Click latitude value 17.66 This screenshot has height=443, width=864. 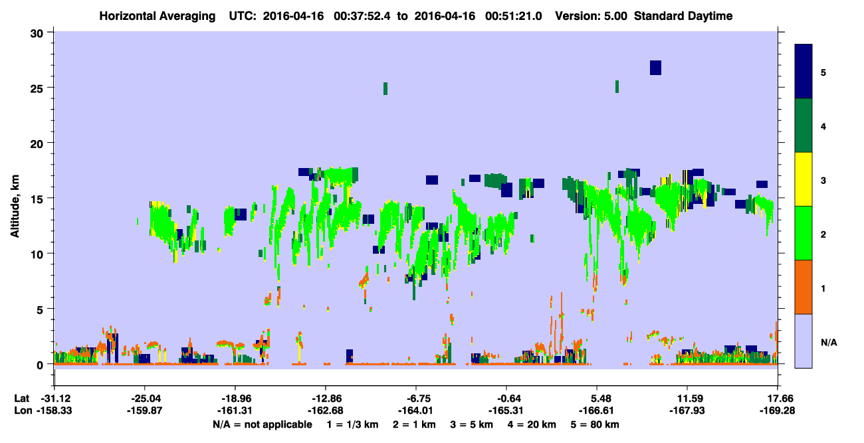click(x=778, y=399)
